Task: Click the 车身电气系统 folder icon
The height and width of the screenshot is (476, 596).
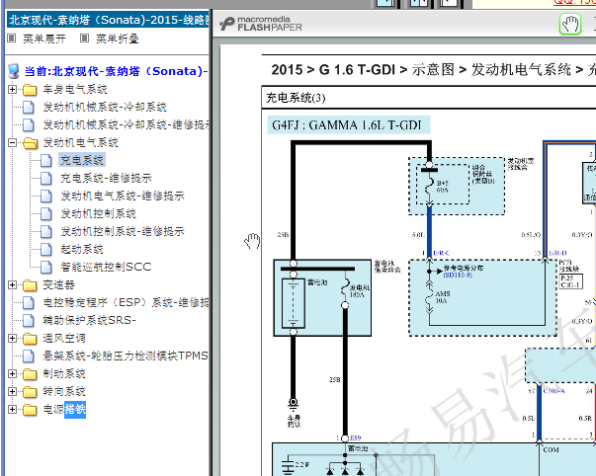Action: pyautogui.click(x=30, y=90)
